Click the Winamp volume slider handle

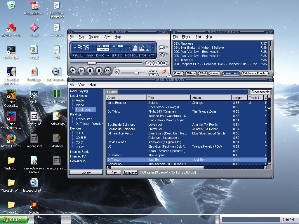[x=136, y=73]
